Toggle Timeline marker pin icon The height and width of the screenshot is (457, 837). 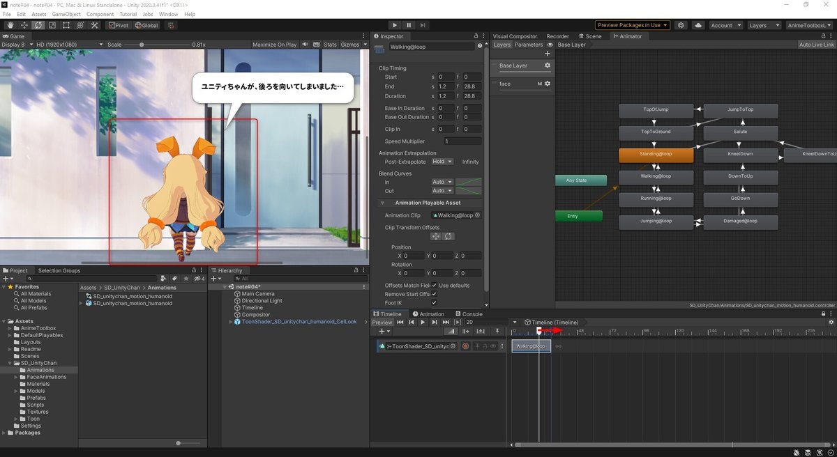coord(497,332)
